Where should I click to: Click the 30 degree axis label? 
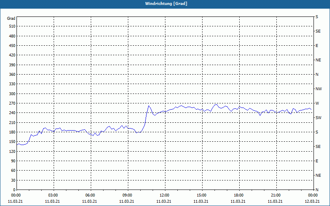pyautogui.click(x=13, y=180)
